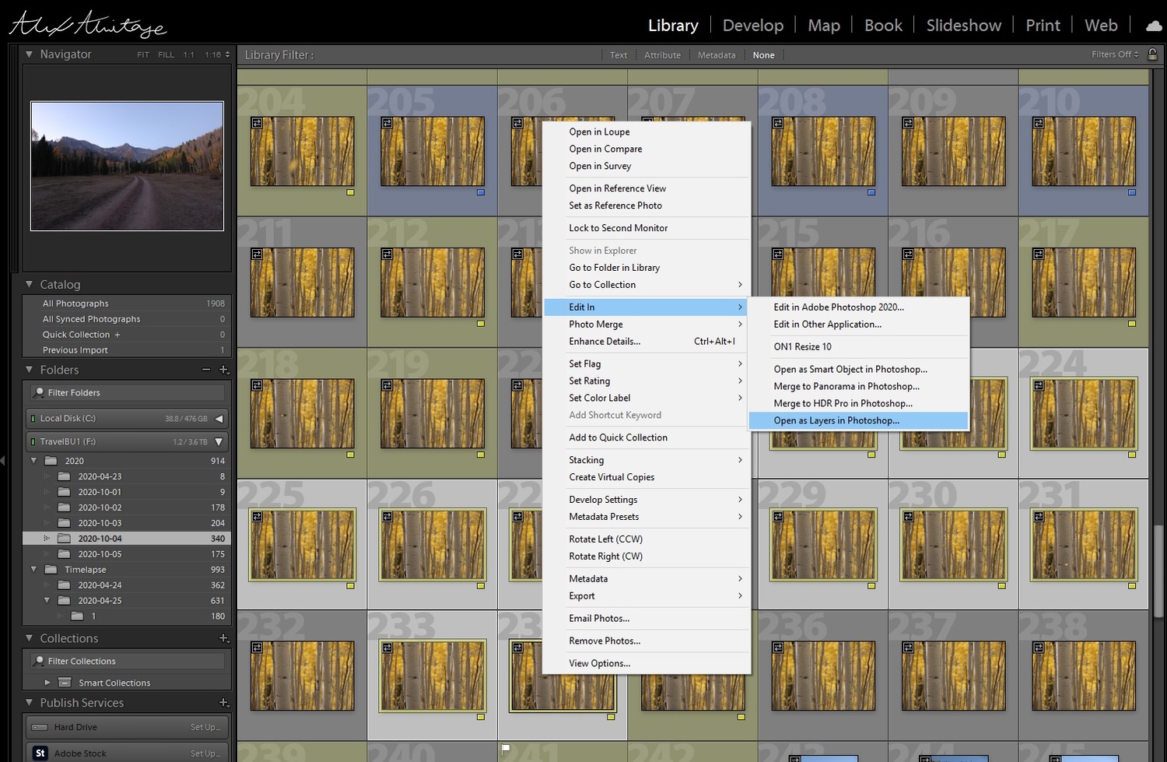Click the Publish Services plus icon

(224, 703)
